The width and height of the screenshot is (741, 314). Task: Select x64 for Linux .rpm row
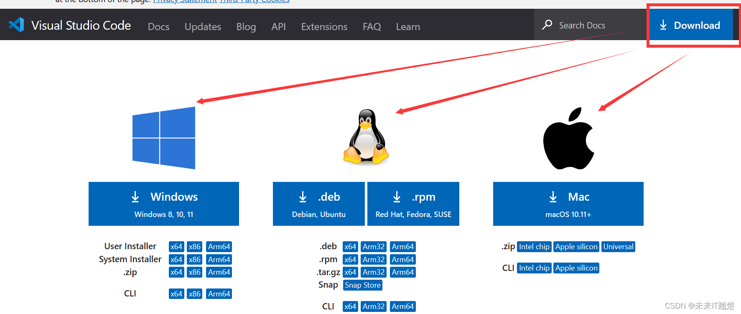click(350, 260)
